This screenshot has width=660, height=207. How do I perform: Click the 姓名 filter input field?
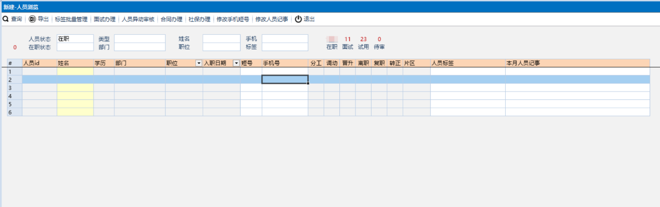point(221,39)
